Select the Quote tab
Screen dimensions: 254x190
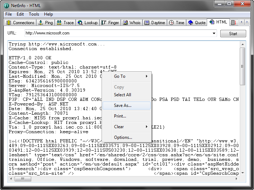click(197, 22)
